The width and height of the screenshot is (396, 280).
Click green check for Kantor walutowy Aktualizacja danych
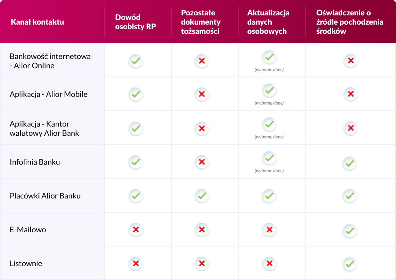(269, 124)
